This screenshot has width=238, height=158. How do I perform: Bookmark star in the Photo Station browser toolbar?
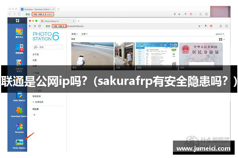pyautogui.click(x=199, y=26)
